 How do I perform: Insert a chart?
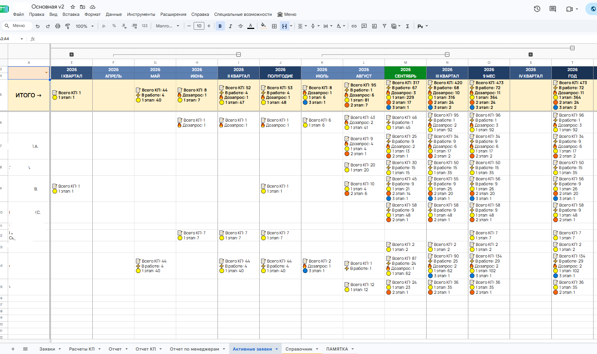point(374,26)
